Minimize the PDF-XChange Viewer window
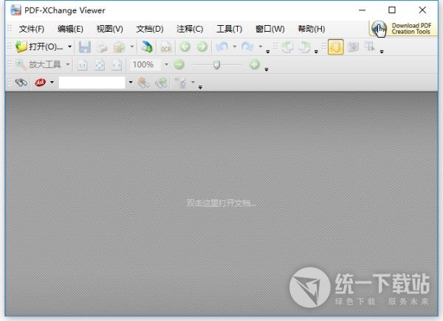Screen dimensions: 443x321 363,10
